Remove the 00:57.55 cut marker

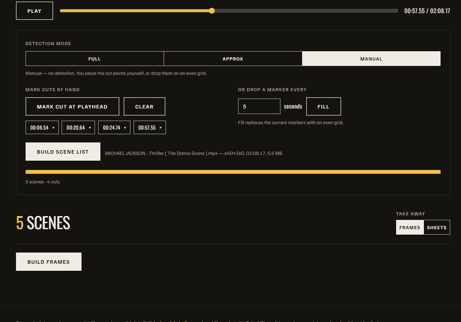coord(160,128)
